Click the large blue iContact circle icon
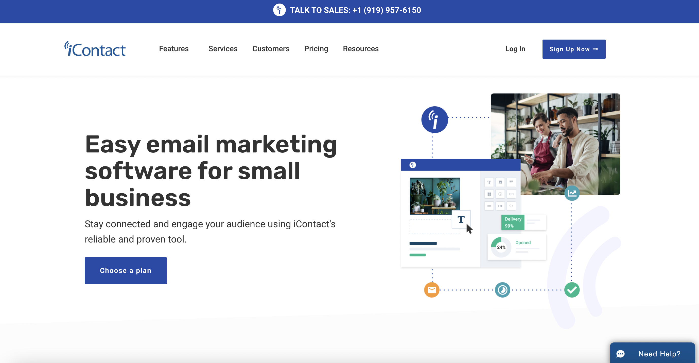The height and width of the screenshot is (363, 699). coord(434,119)
